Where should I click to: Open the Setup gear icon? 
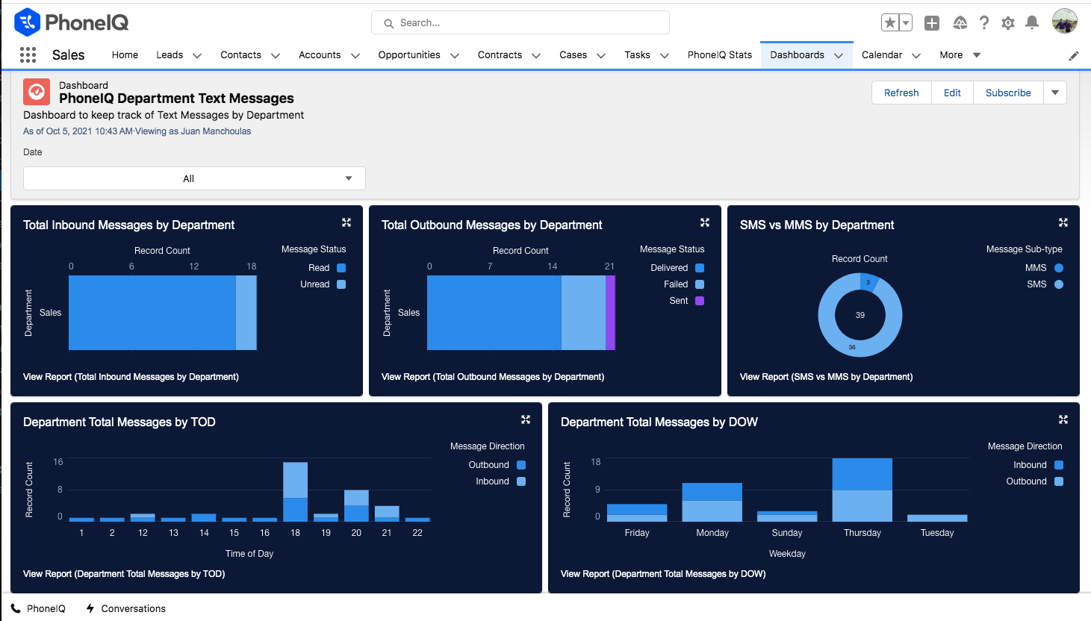(x=1008, y=23)
